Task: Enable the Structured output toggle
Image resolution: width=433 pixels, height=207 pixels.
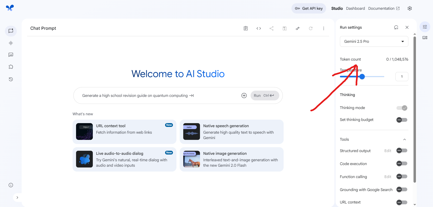Action: click(x=402, y=150)
